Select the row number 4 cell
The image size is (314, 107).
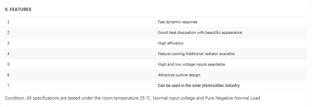click(x=80, y=54)
